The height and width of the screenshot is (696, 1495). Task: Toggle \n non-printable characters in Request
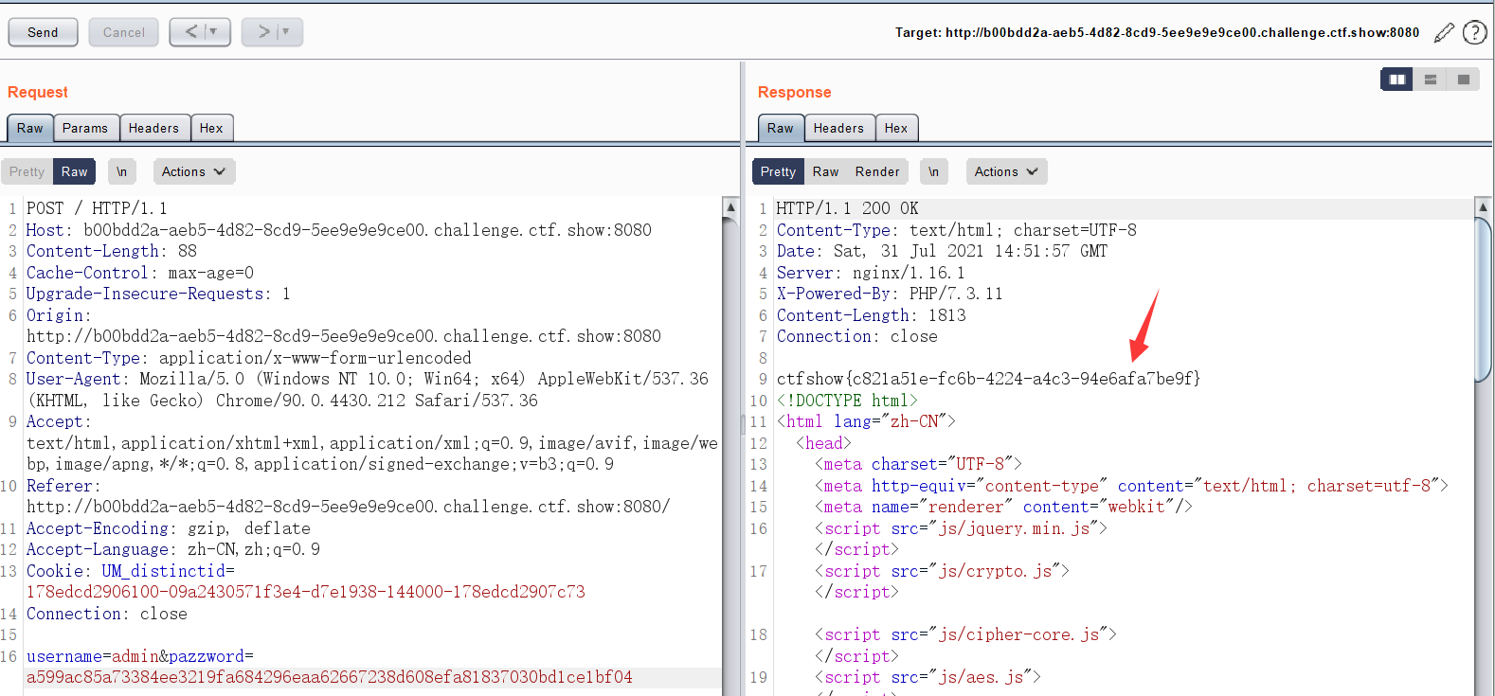[x=122, y=171]
